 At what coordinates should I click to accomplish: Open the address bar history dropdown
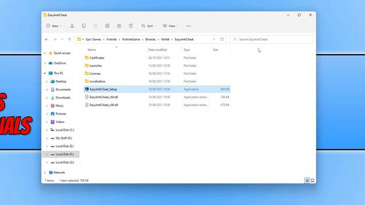click(x=214, y=39)
